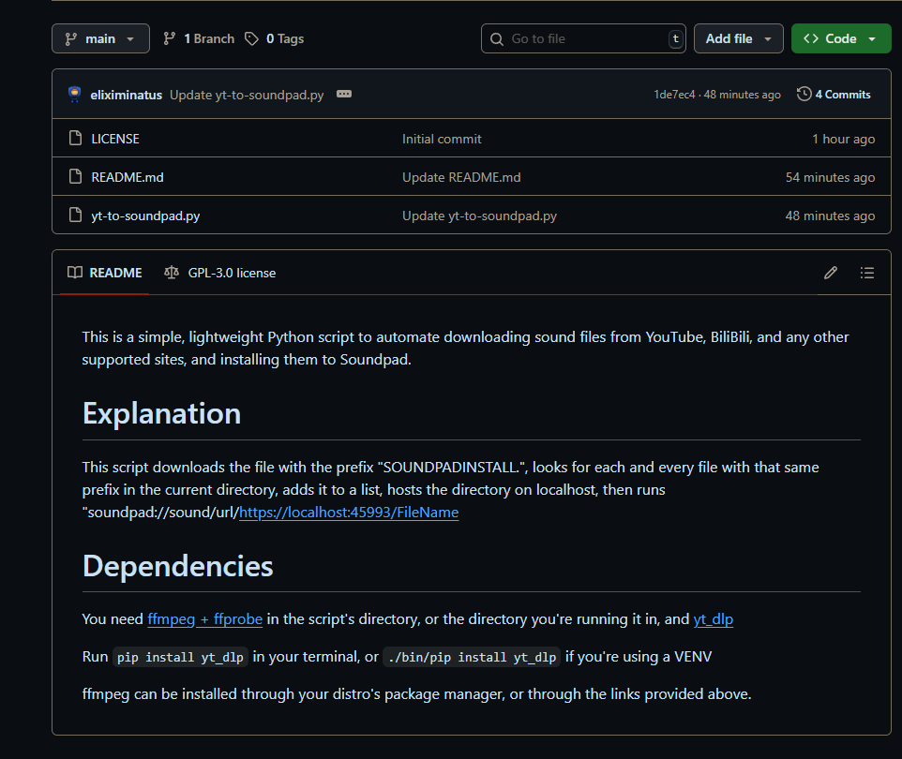Image resolution: width=902 pixels, height=759 pixels.
Task: Click the '1 hour ago' timestamp for LICENSE
Action: point(843,139)
